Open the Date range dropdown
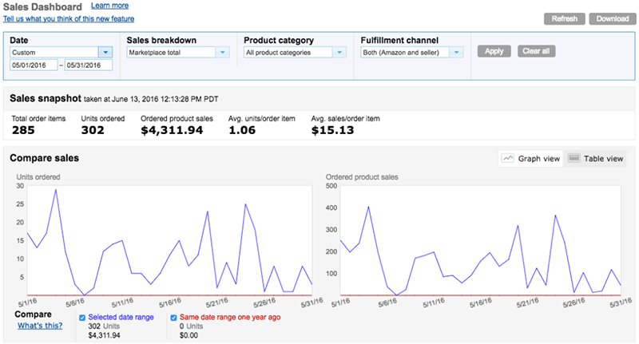 click(x=105, y=53)
